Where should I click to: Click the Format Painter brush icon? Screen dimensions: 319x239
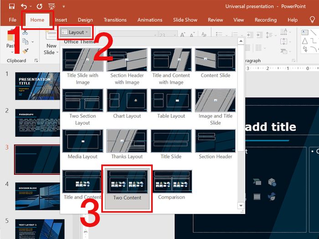[x=25, y=51]
